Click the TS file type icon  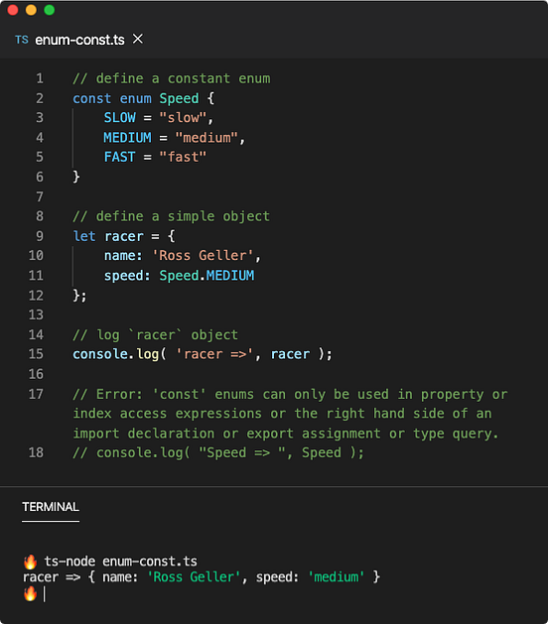point(22,40)
